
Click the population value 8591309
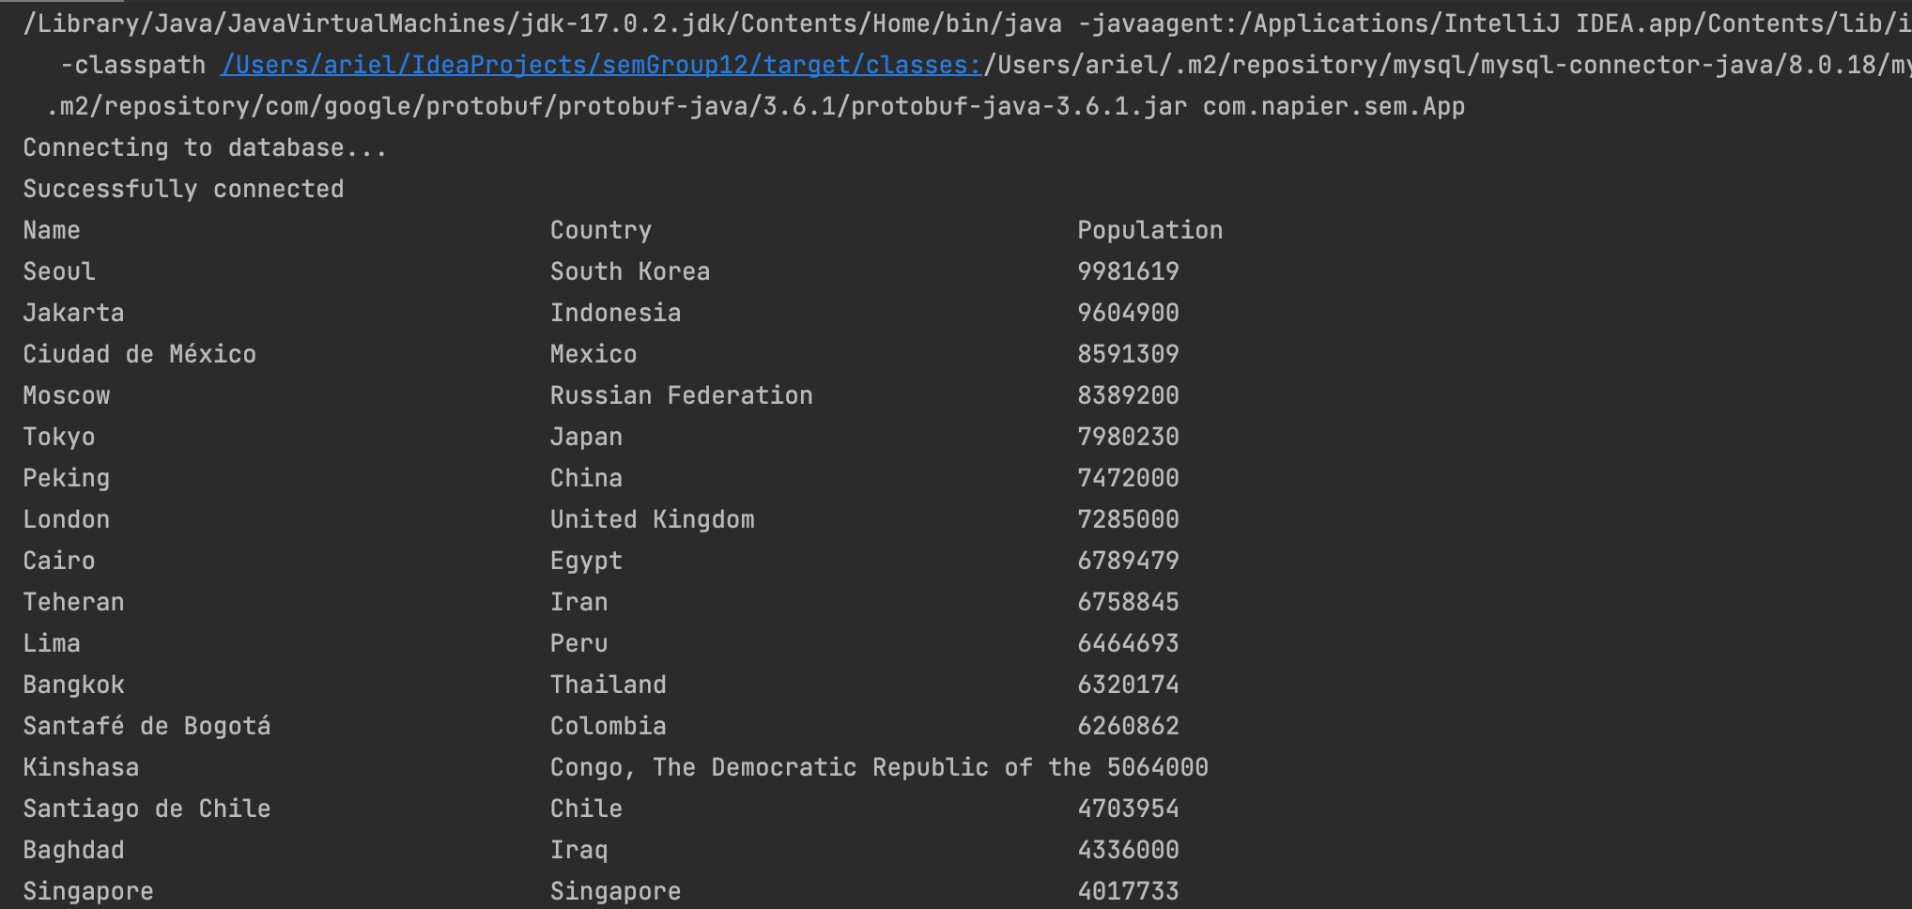pyautogui.click(x=1128, y=354)
